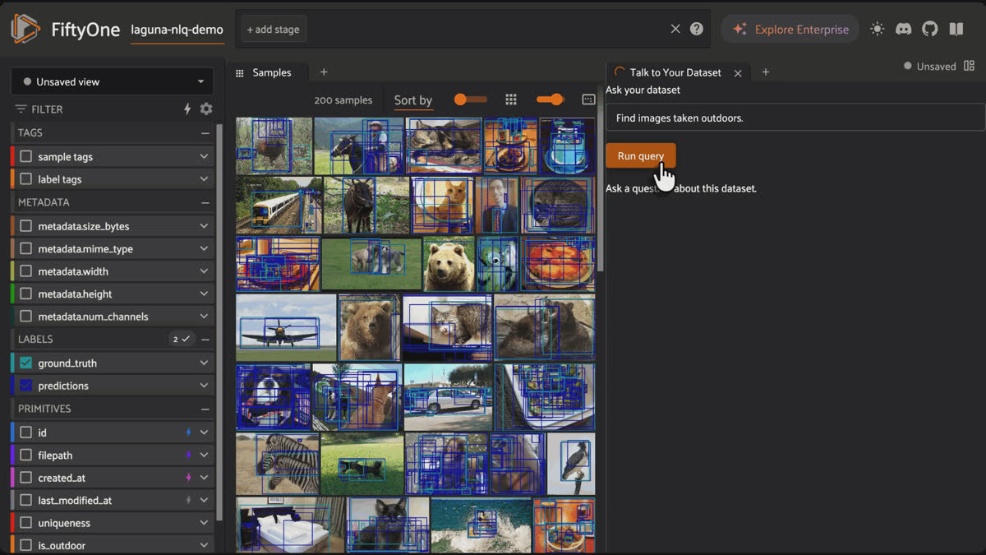Viewport: 986px width, 555px height.
Task: Click the laguna-nlq-demo dataset name
Action: click(177, 30)
